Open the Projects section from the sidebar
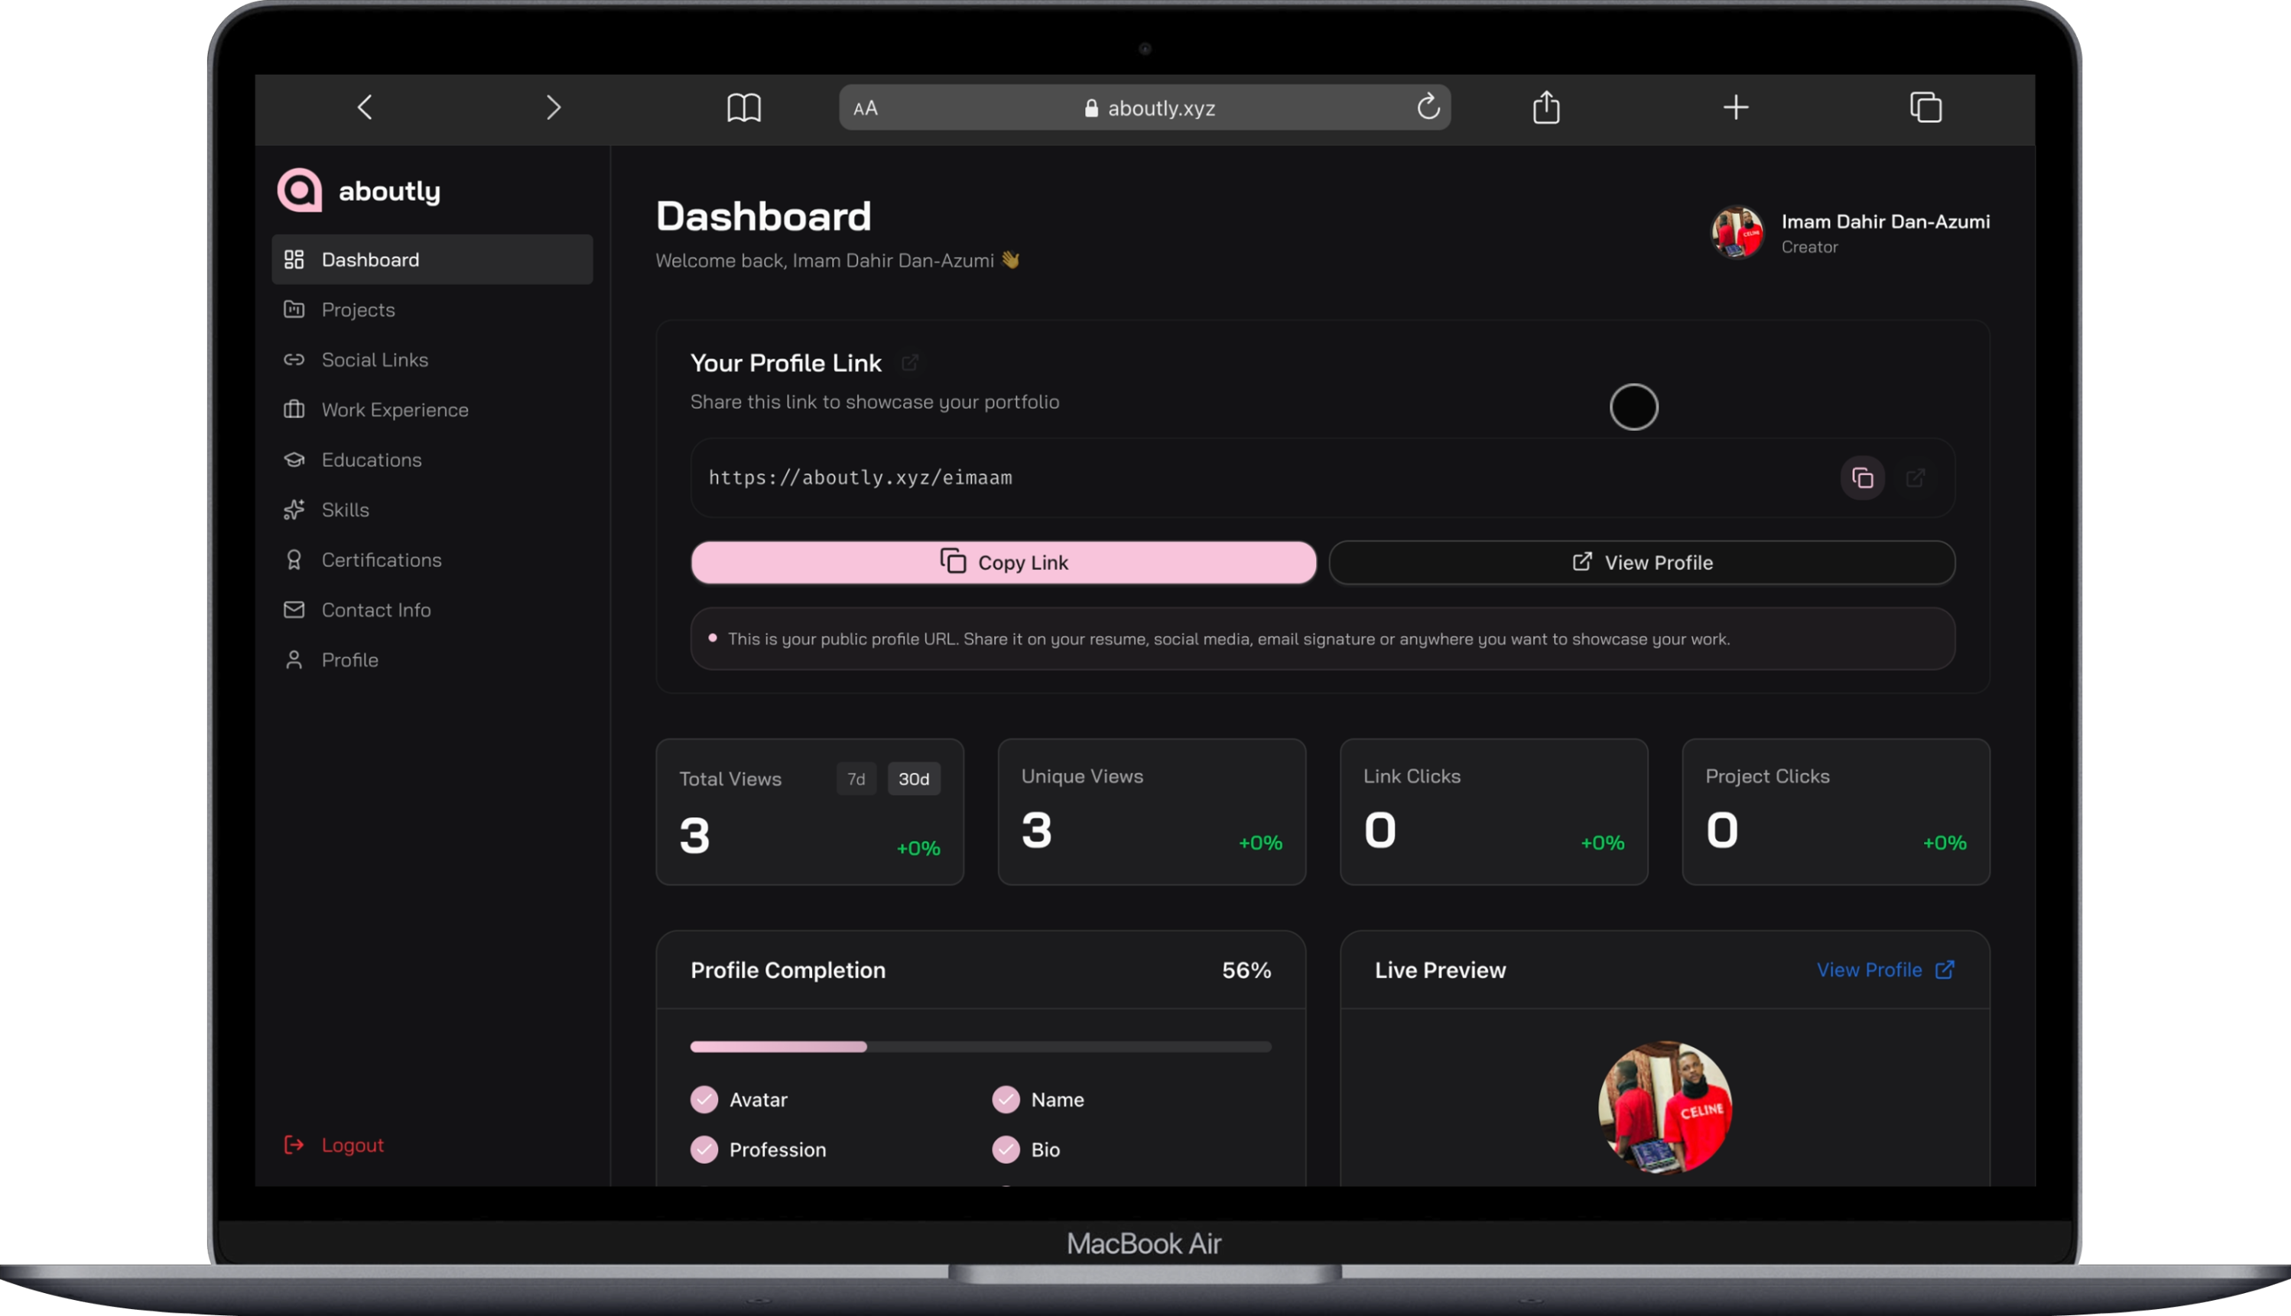Screen dimensions: 2291x1316 pyautogui.click(x=358, y=309)
